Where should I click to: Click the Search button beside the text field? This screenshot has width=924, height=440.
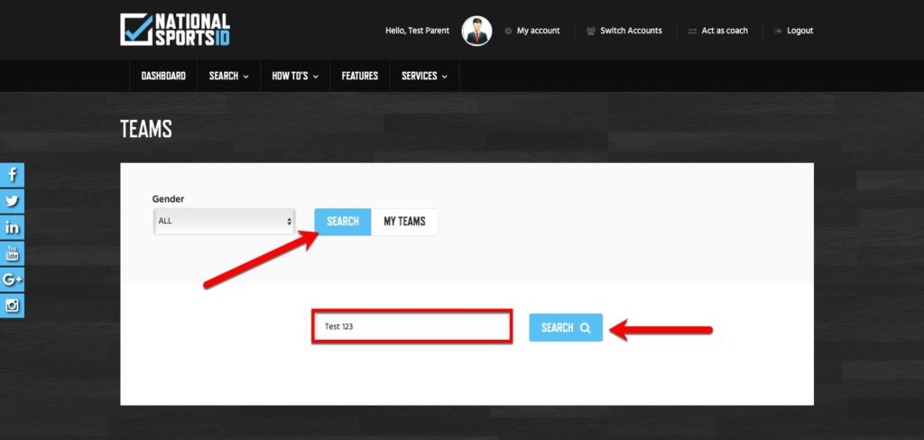(x=566, y=327)
